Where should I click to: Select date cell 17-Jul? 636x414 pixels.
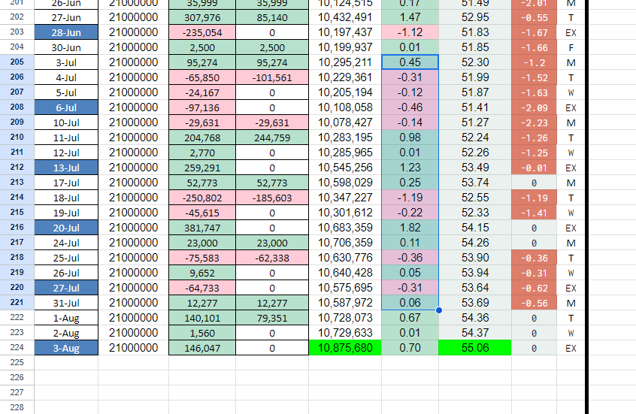[x=66, y=183]
